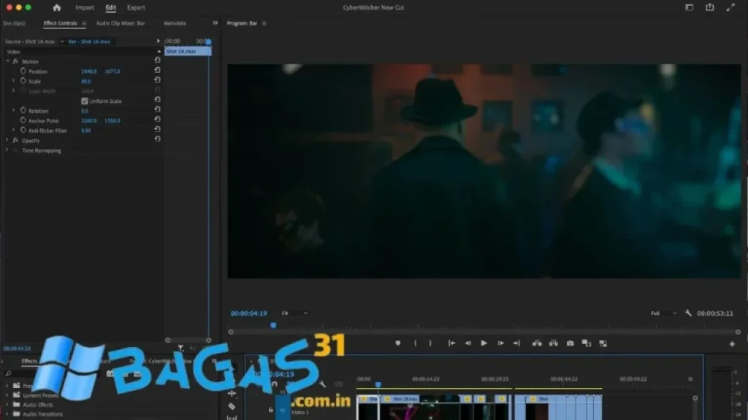This screenshot has height=420, width=748.
Task: Expand the Scale property
Action: point(13,81)
